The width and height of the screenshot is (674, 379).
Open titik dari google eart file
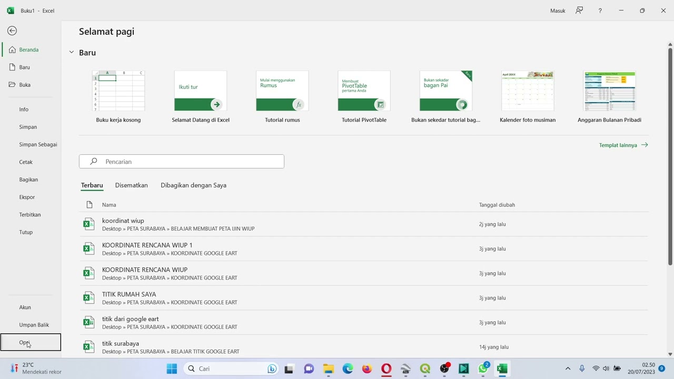(363, 323)
